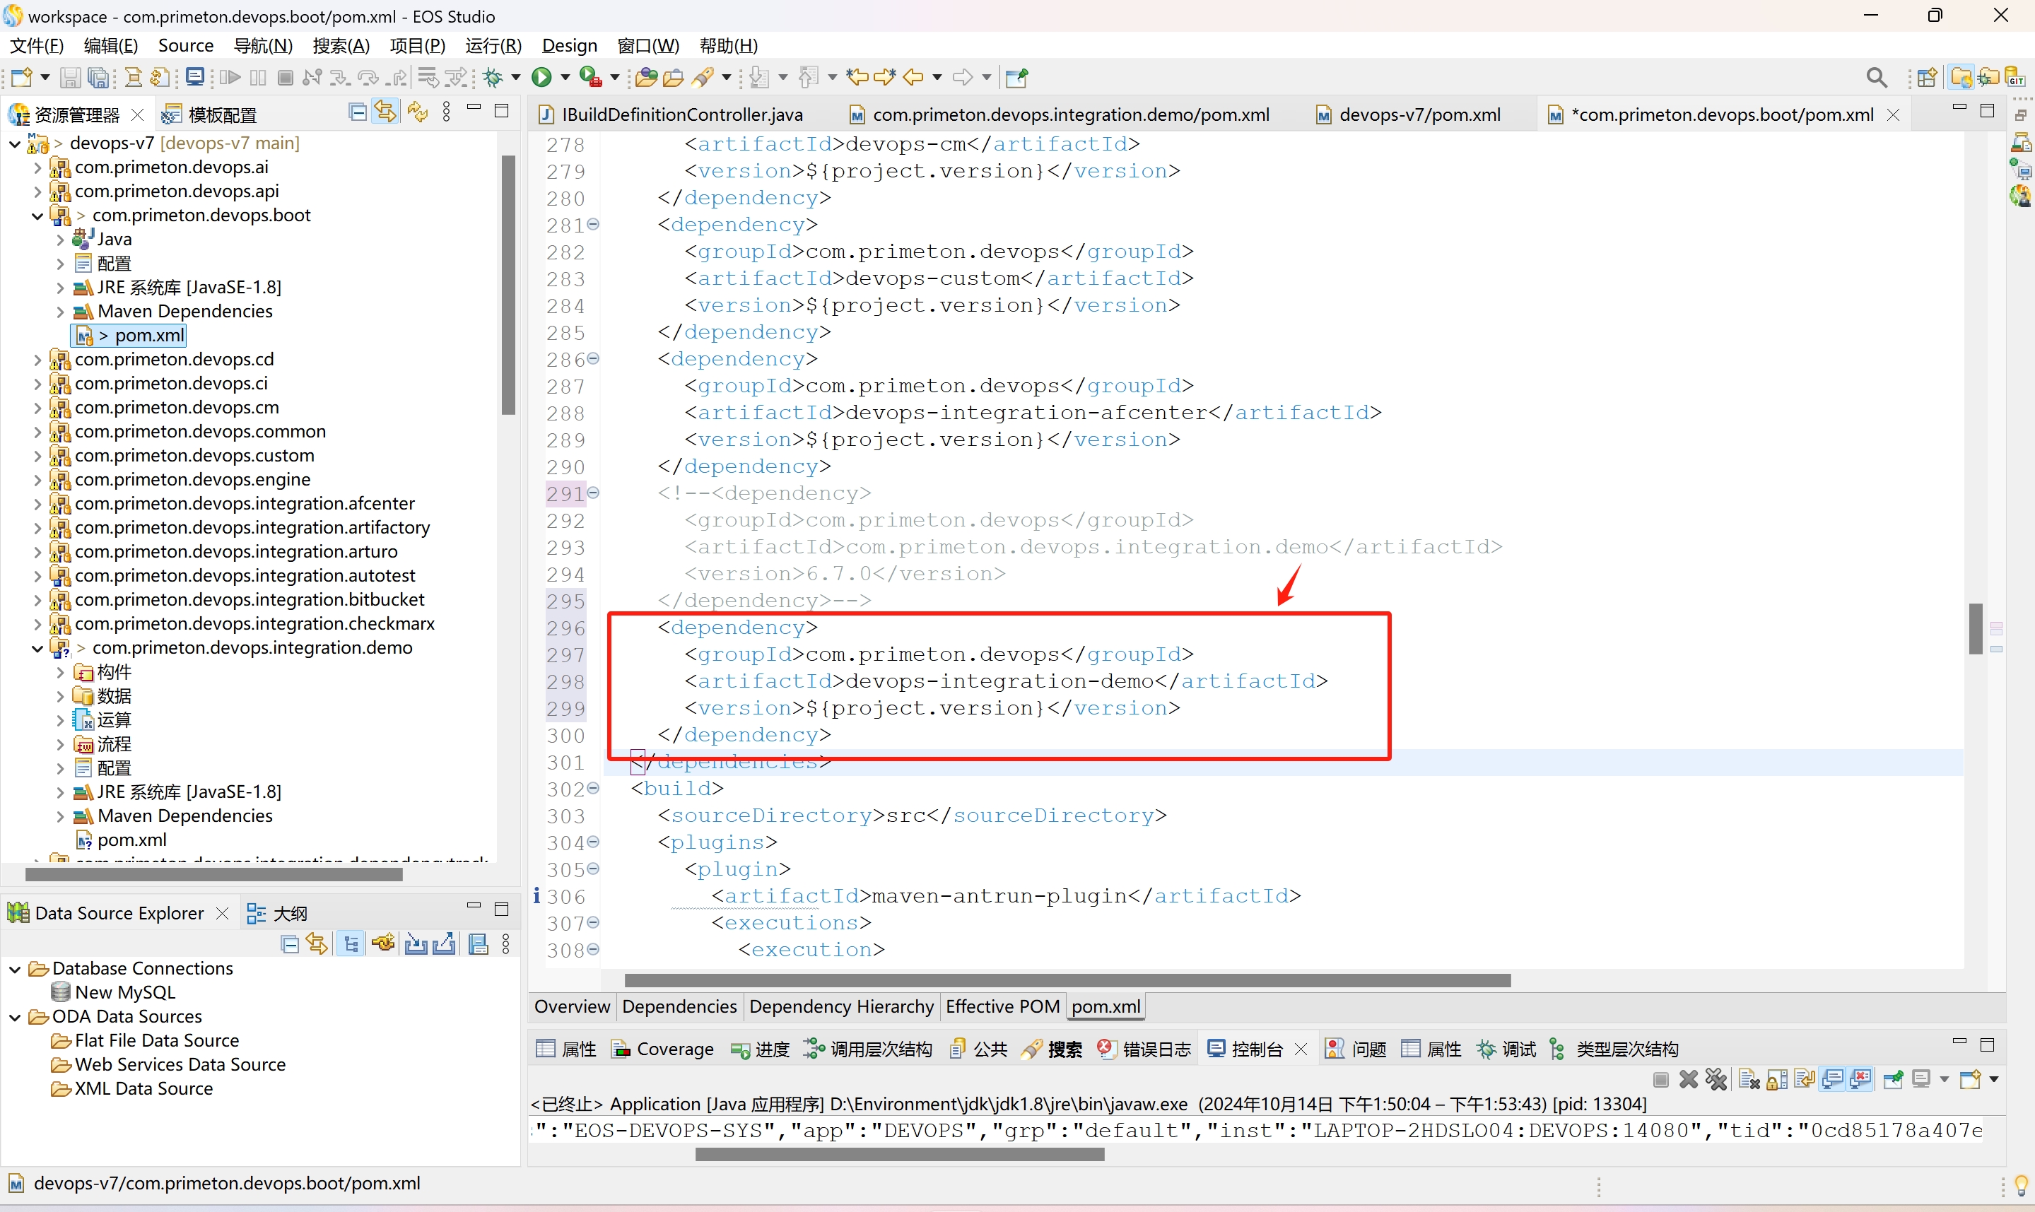
Task: Toggle fold marker on line 291
Action: pos(594,493)
